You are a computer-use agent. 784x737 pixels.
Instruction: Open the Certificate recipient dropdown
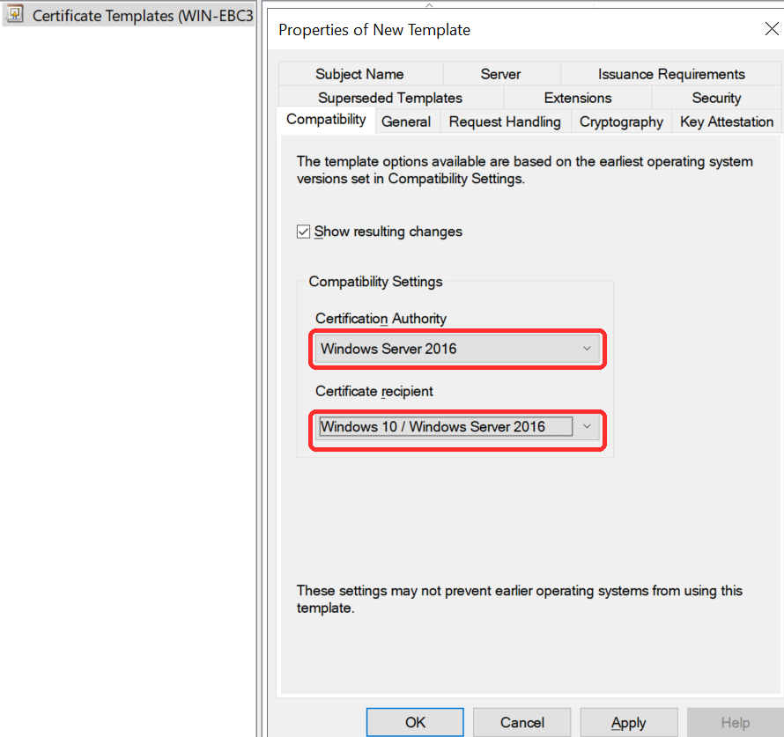(x=457, y=426)
